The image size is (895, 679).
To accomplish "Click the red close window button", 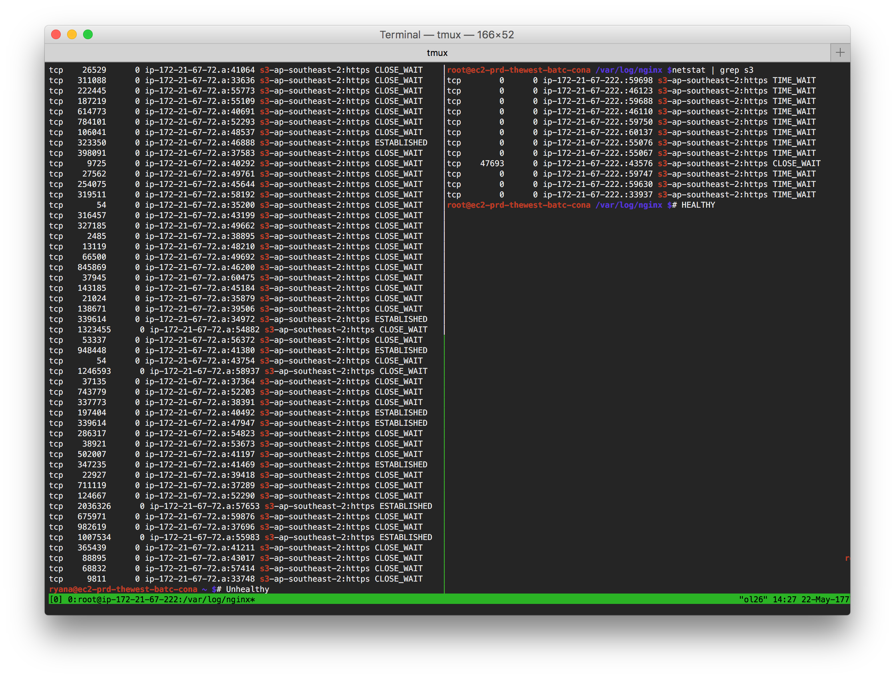I will [x=56, y=35].
